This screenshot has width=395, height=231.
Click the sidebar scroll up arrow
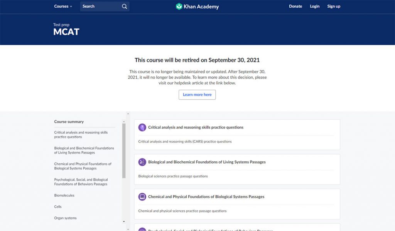124,114
